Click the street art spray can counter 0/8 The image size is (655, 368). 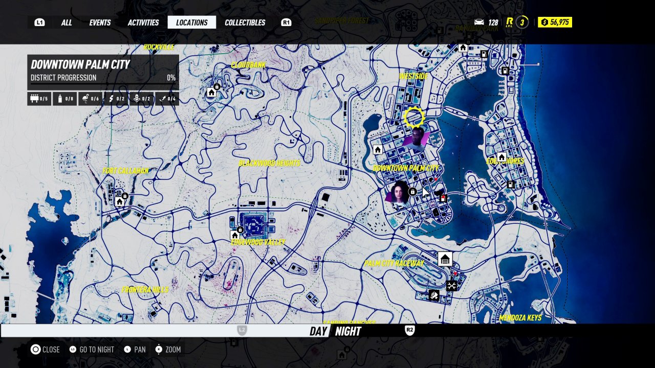pos(65,99)
